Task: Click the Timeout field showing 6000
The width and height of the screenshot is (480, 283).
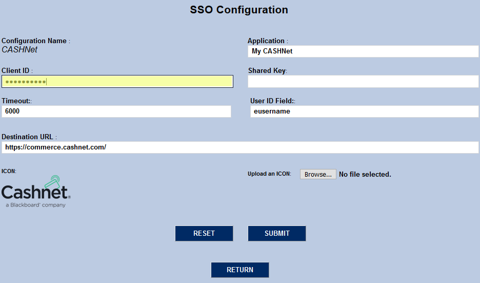Action: [116, 111]
